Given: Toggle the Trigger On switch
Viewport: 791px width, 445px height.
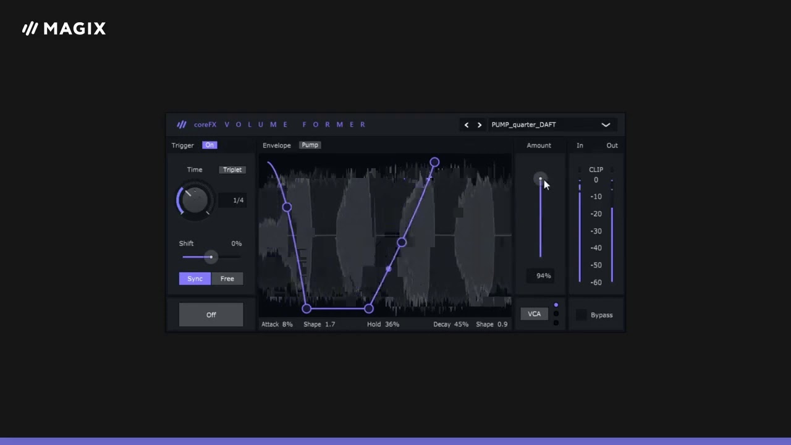Looking at the screenshot, I should tap(209, 145).
